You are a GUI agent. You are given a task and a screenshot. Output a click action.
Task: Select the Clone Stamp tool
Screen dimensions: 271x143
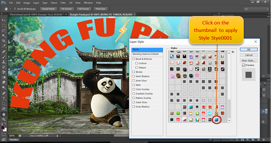[4, 62]
